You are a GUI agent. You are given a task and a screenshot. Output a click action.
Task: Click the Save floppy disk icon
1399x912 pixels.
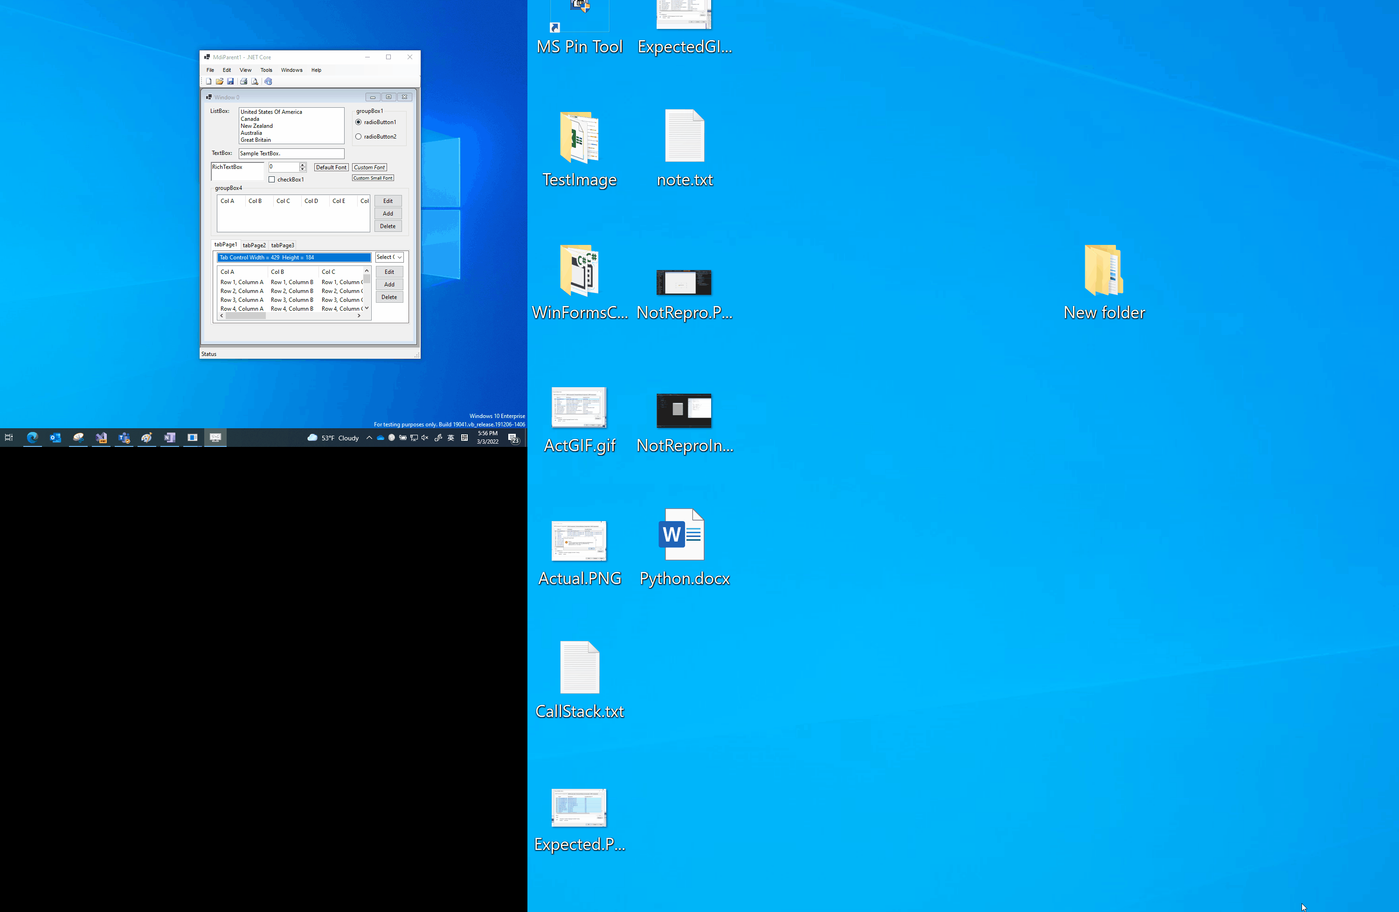click(230, 82)
